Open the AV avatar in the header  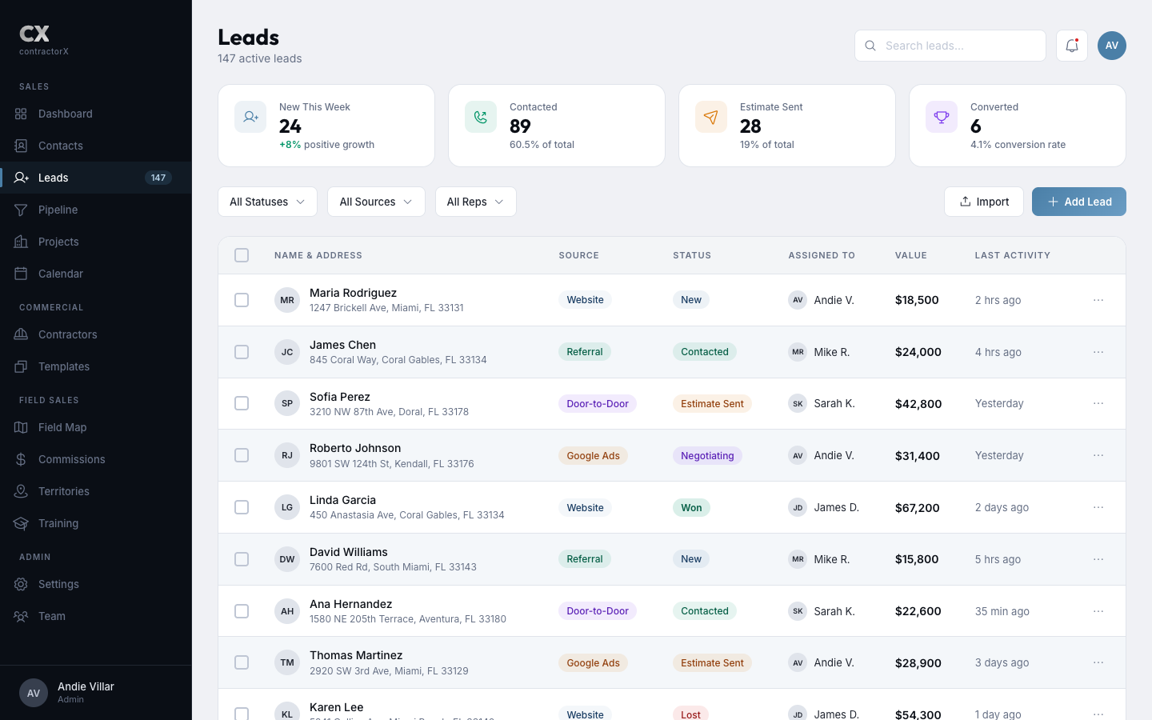[1112, 46]
